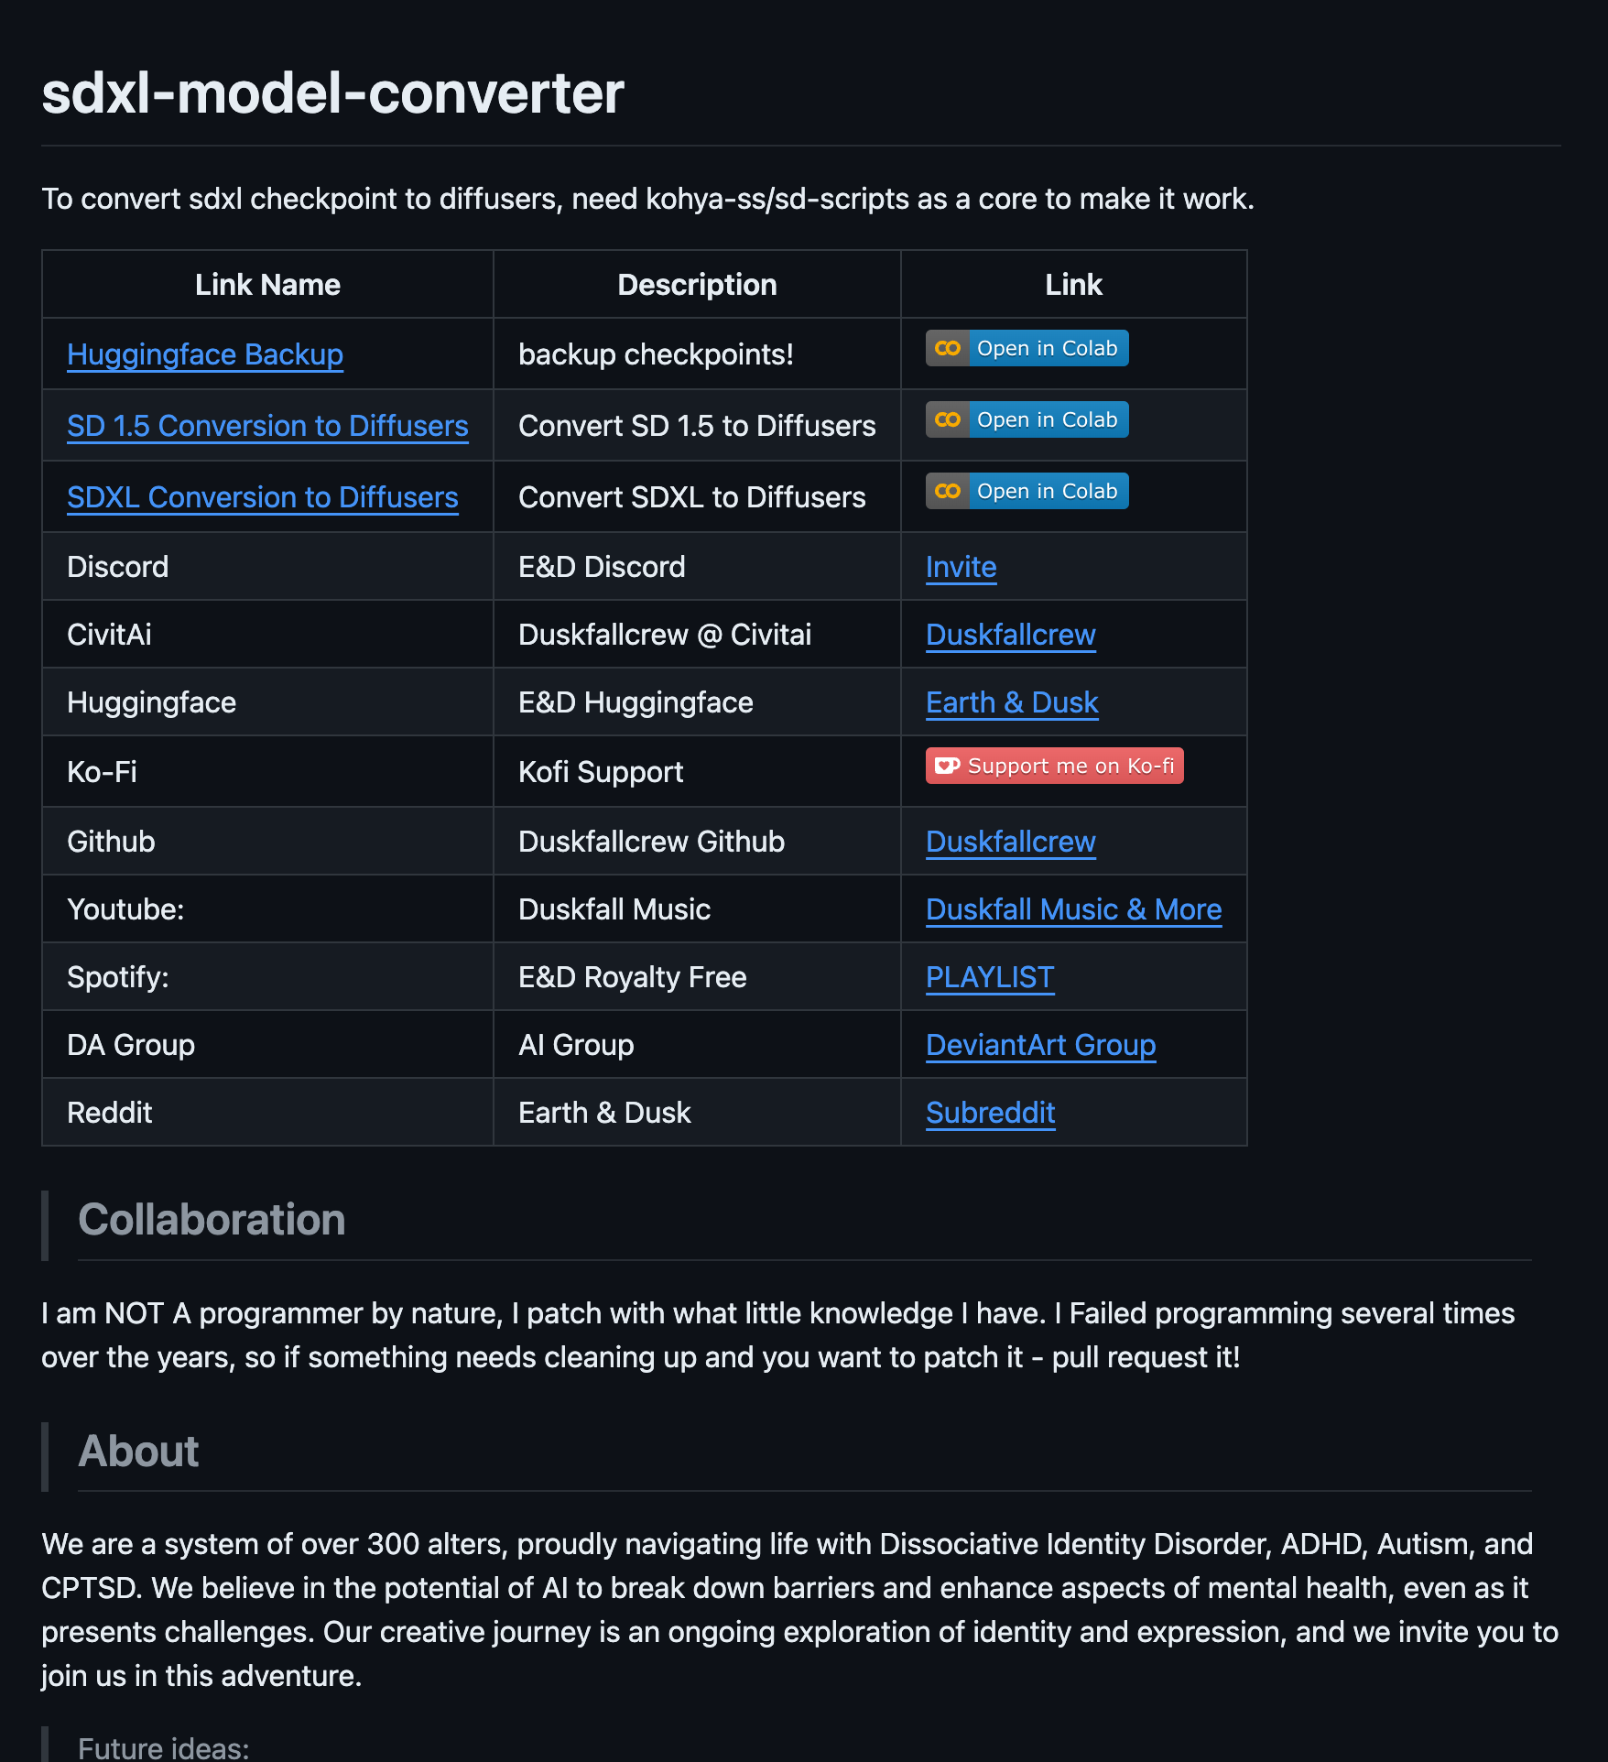Click the About section heading
This screenshot has width=1608, height=1762.
138,1452
